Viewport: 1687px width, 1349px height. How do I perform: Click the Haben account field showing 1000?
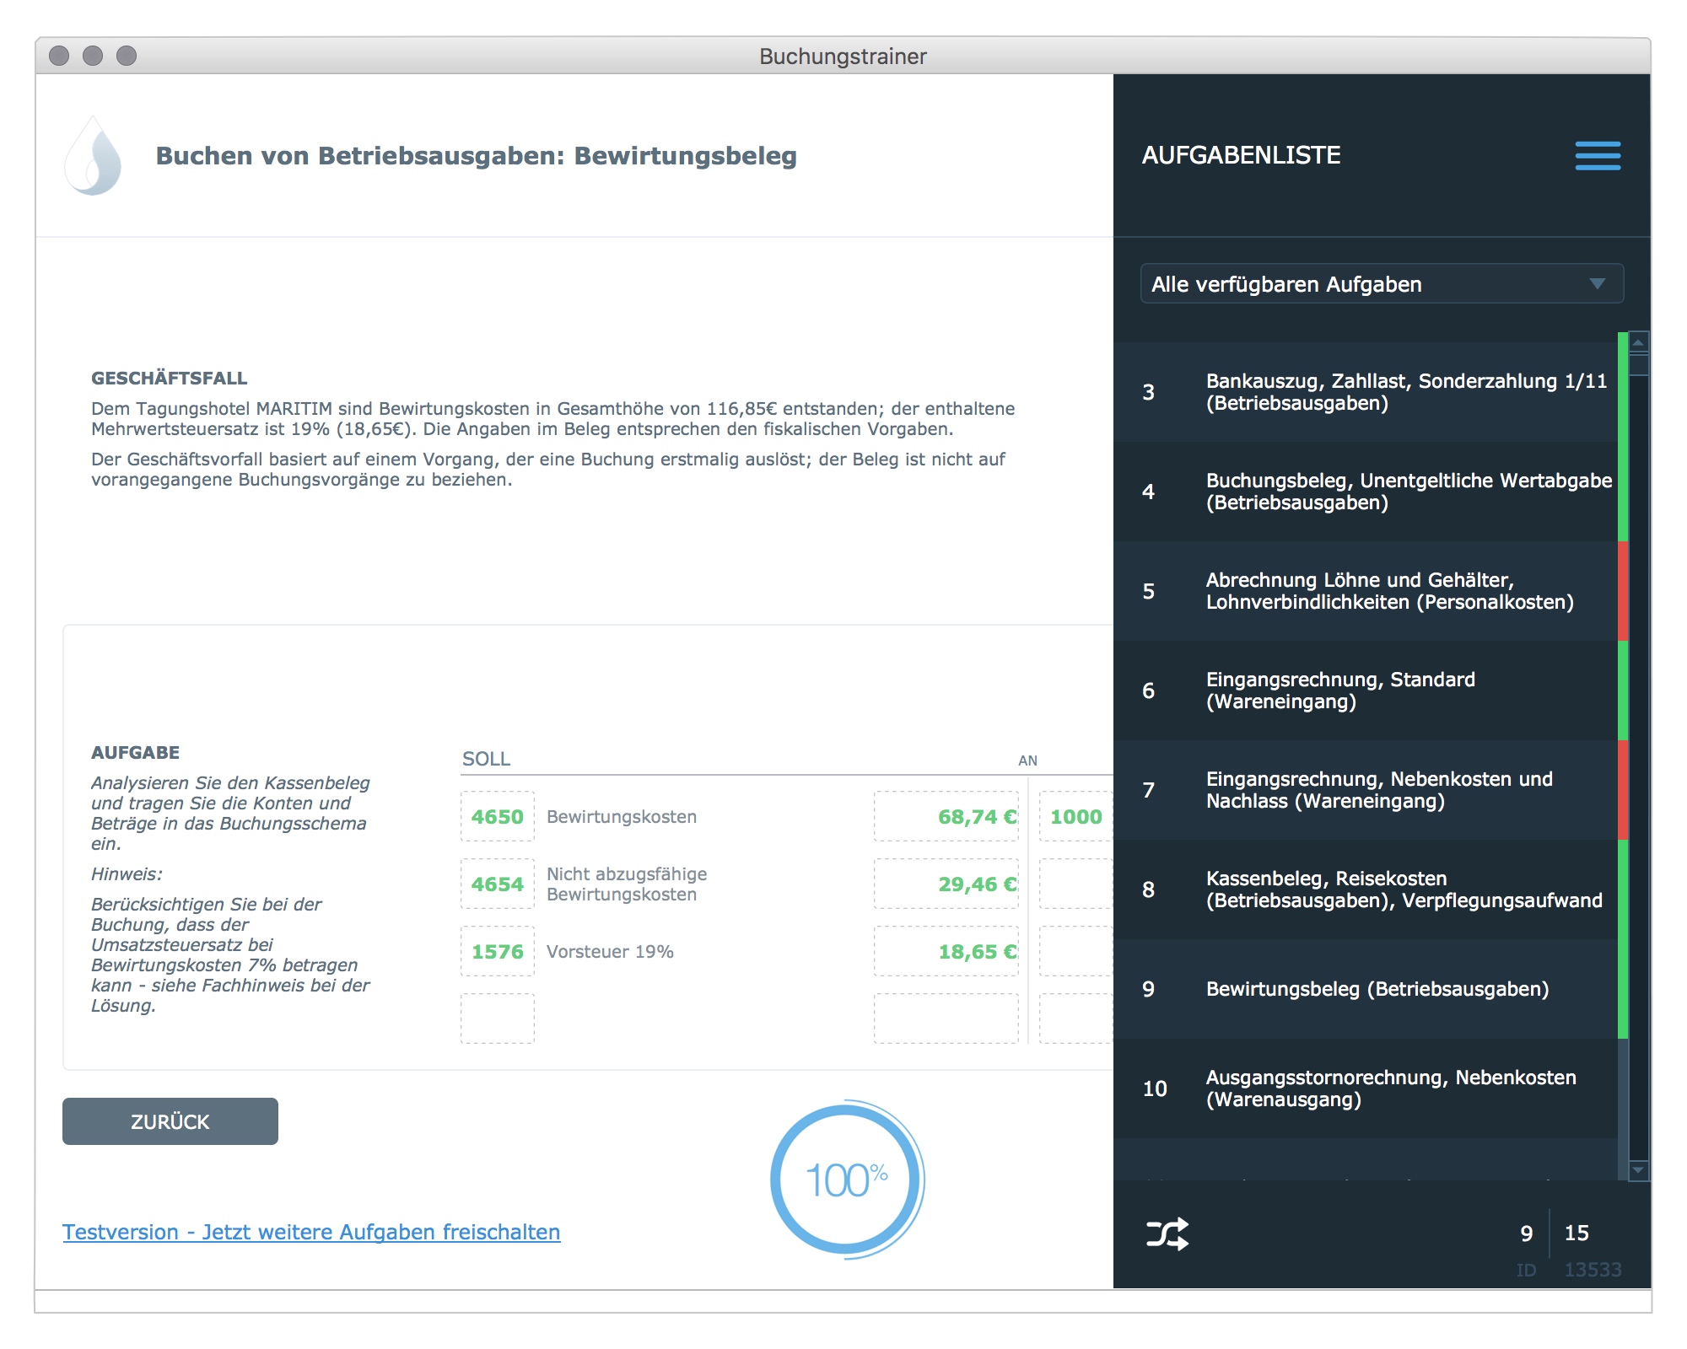pos(1075,816)
